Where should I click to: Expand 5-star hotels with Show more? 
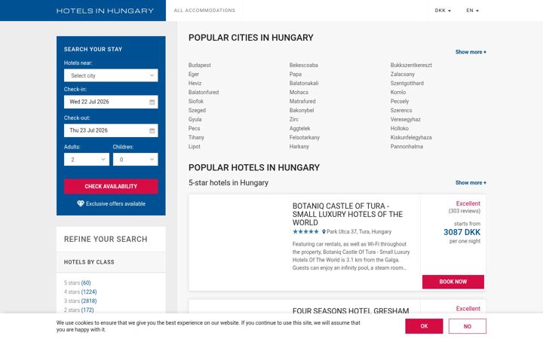(x=471, y=182)
